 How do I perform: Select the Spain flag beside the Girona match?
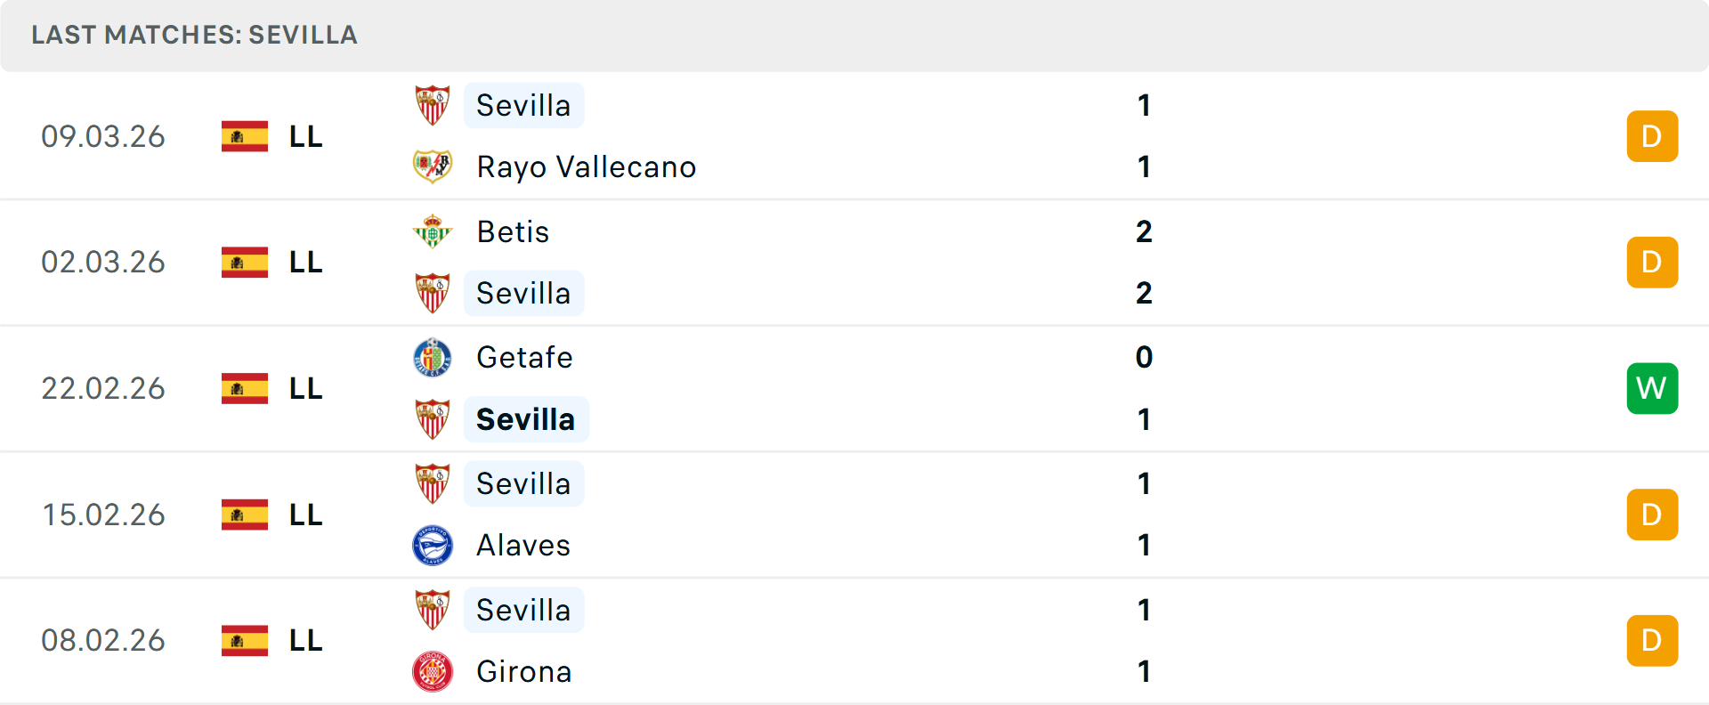coord(244,640)
